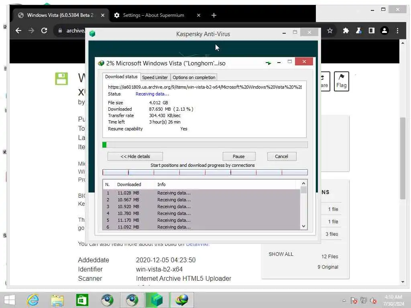Go back in browser history
The image size is (411, 308).
point(18,30)
